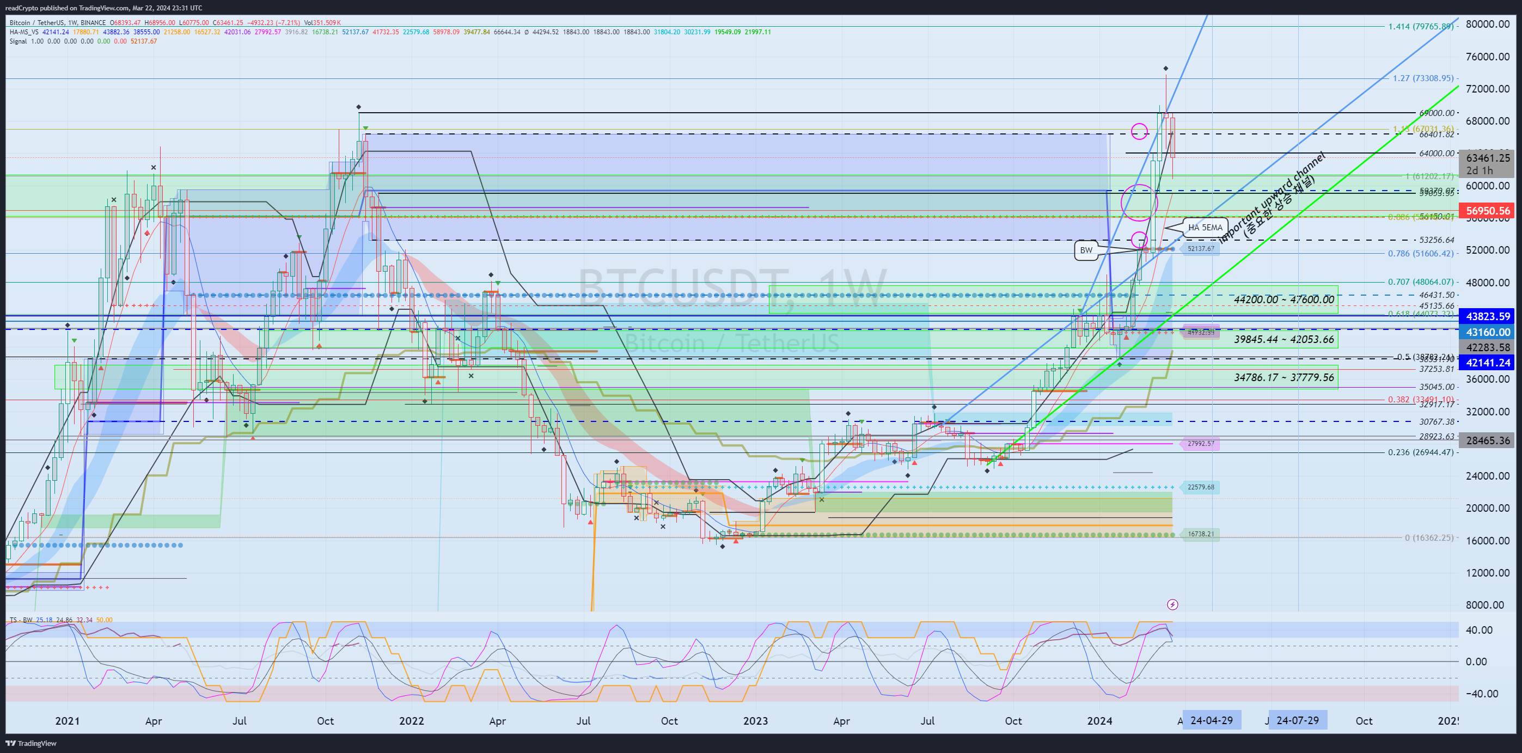Click the HA-MS_VS indicator legend
This screenshot has height=753, width=1522.
tap(24, 32)
